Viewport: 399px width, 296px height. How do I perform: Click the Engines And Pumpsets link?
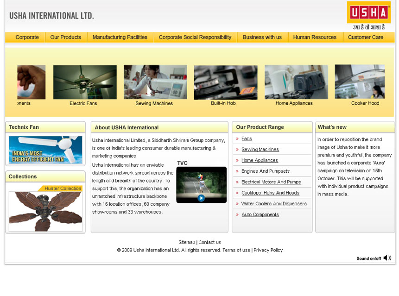265,171
